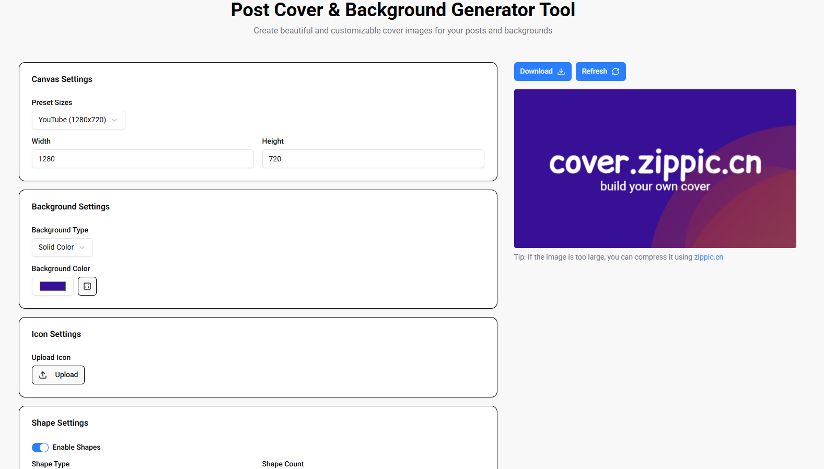This screenshot has height=469, width=824.
Task: Open the Preset Sizes YouTube dropdown
Action: 78,120
